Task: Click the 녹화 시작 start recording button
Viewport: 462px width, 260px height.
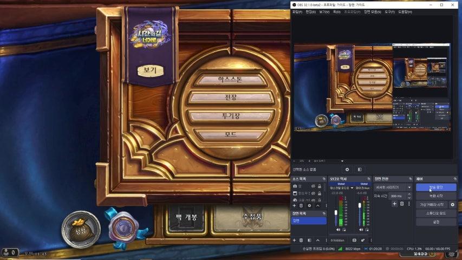Action: [436, 196]
